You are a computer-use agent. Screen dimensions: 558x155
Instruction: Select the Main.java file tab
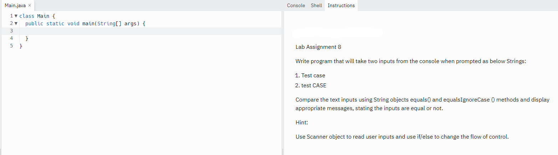[x=15, y=6]
